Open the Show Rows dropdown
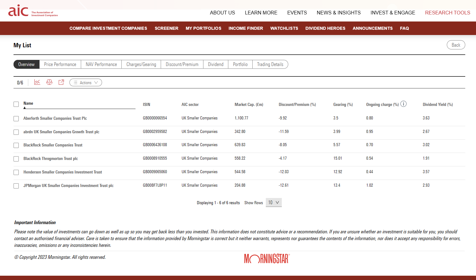This screenshot has height=280, width=476. pos(273,202)
